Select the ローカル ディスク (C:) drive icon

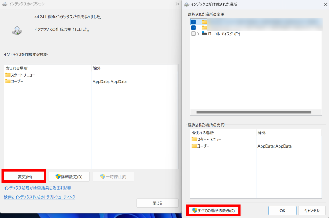pos(204,33)
